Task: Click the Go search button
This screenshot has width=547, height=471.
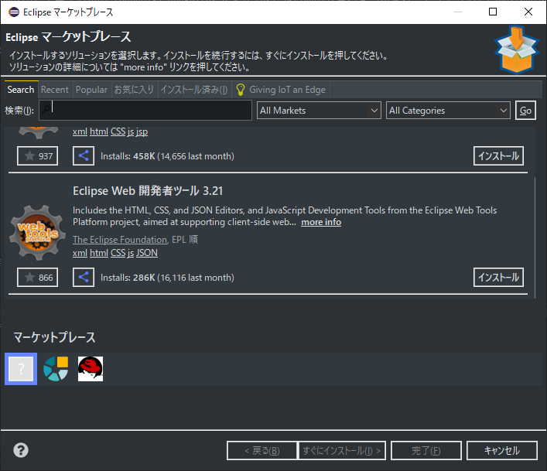Action: click(x=525, y=111)
